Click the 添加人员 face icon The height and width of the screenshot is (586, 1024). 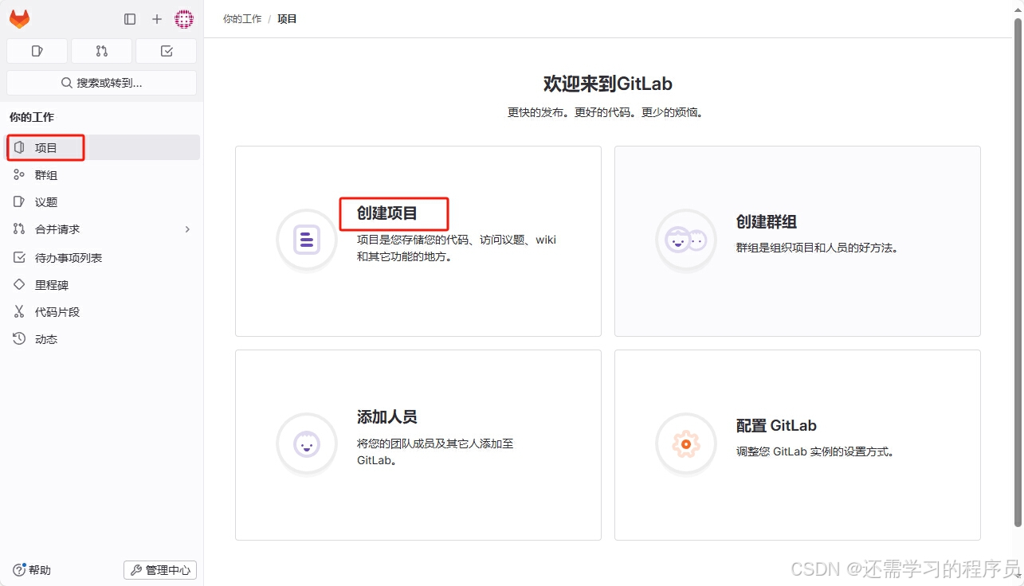click(x=307, y=443)
